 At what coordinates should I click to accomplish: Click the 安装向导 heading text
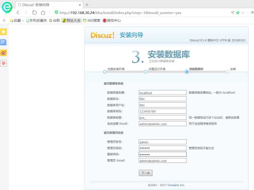131,35
